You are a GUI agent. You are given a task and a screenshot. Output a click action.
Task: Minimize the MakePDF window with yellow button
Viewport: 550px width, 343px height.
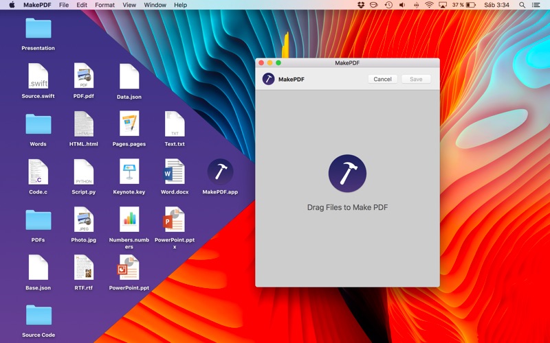click(269, 62)
